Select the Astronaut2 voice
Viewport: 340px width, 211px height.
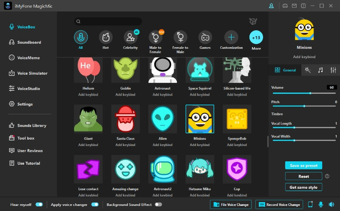click(x=163, y=169)
